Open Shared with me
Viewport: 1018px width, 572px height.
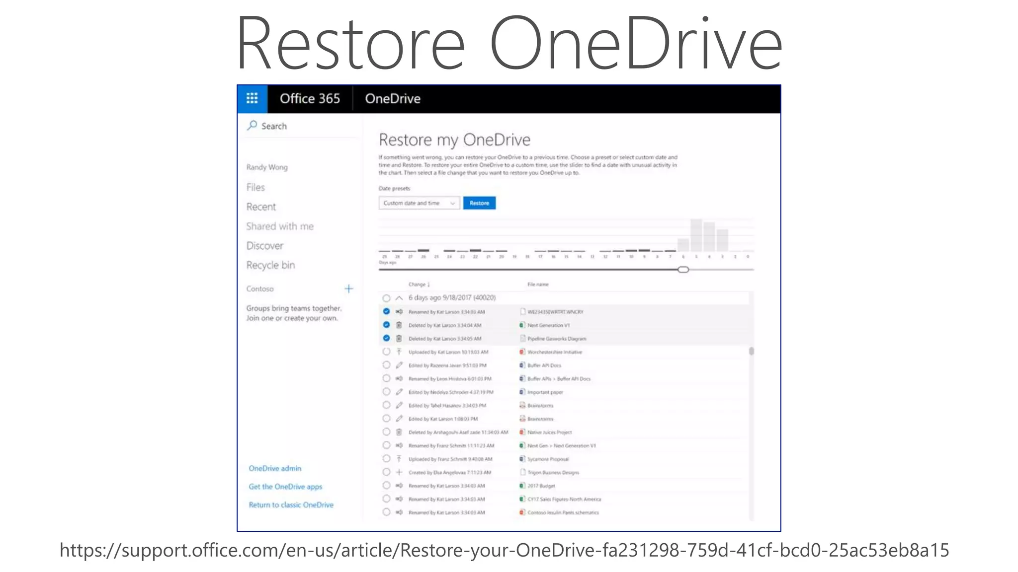tap(280, 226)
